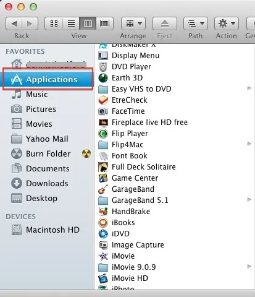Select the "FaceTime" file name

click(128, 111)
